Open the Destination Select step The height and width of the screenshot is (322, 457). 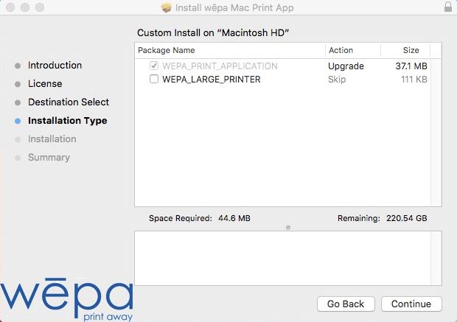pyautogui.click(x=69, y=102)
